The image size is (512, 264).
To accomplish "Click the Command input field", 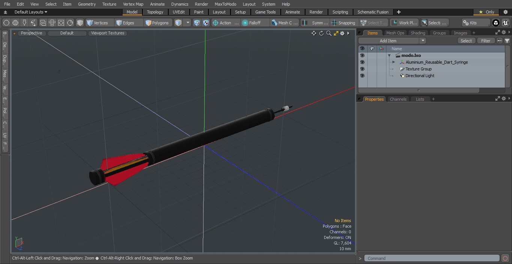I will pyautogui.click(x=432, y=258).
